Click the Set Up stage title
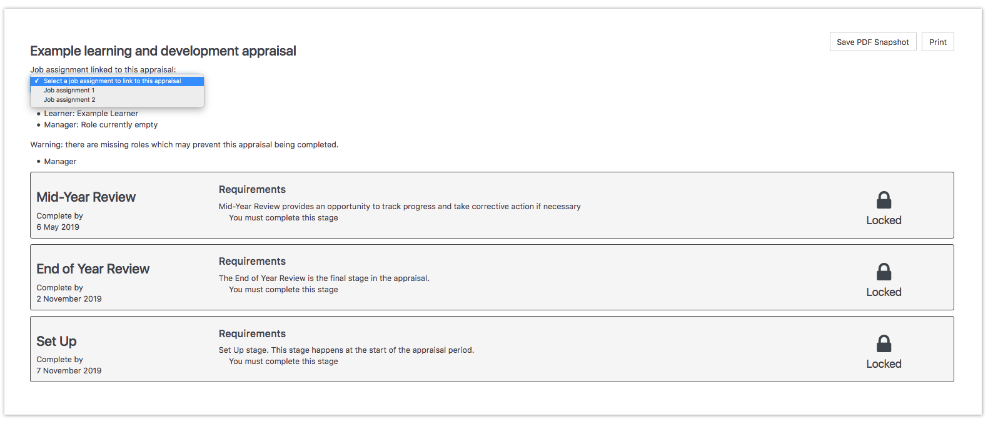This screenshot has width=988, height=424. tap(57, 342)
